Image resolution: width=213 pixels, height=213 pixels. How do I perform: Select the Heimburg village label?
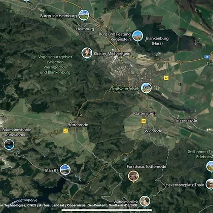85,29
